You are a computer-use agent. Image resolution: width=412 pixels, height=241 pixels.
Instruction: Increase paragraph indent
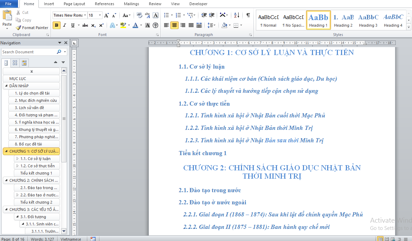pyautogui.click(x=212, y=15)
